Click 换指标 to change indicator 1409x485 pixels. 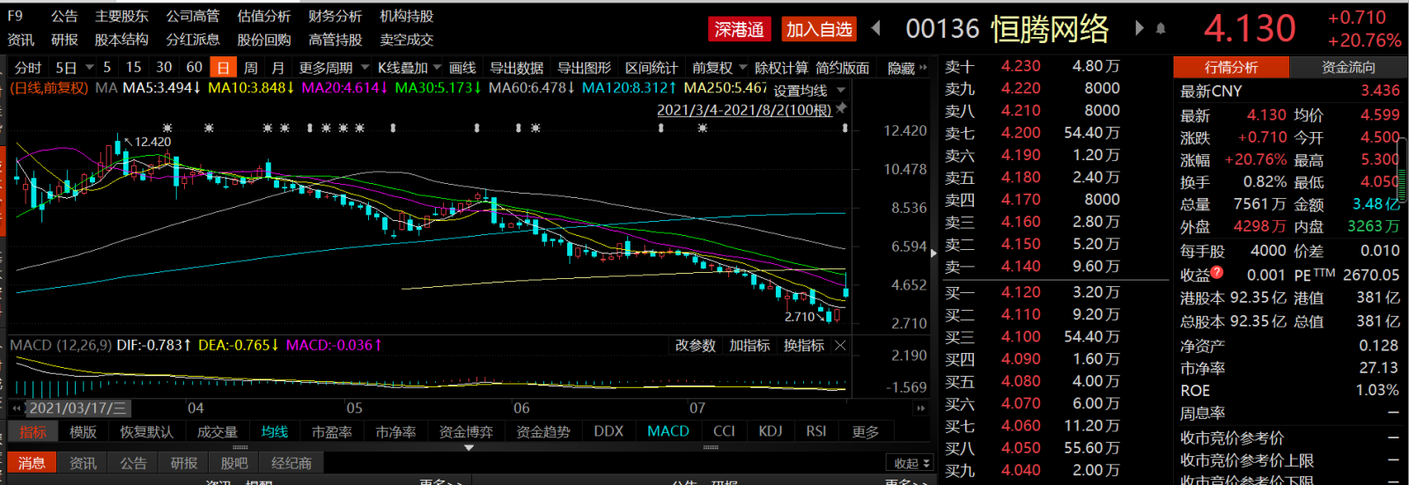point(804,346)
